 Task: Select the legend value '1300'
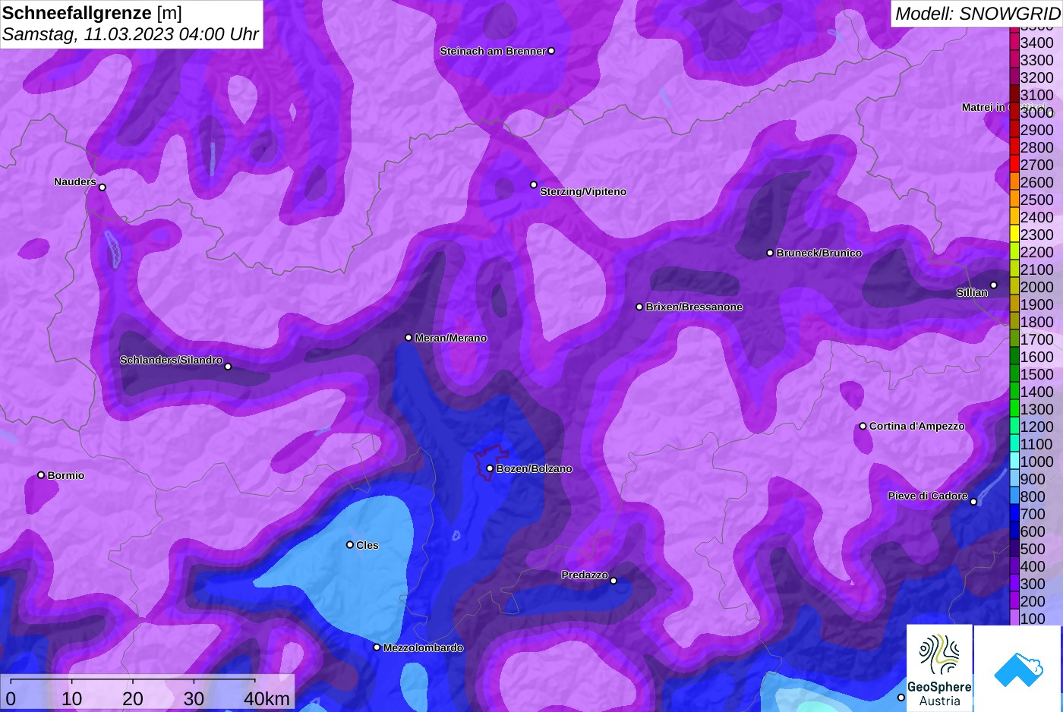1036,409
